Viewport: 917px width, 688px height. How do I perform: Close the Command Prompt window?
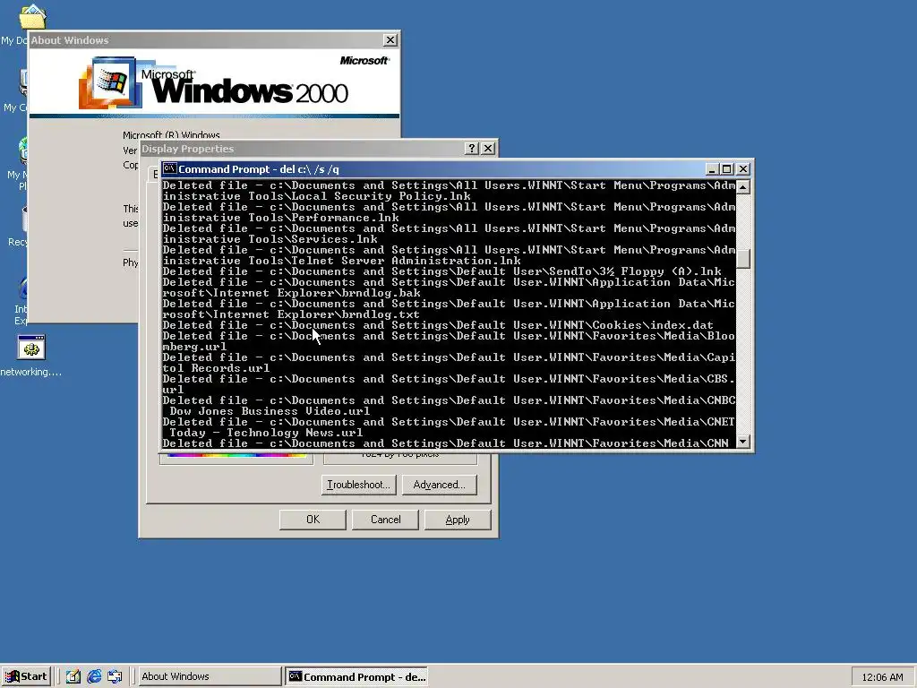tap(742, 169)
